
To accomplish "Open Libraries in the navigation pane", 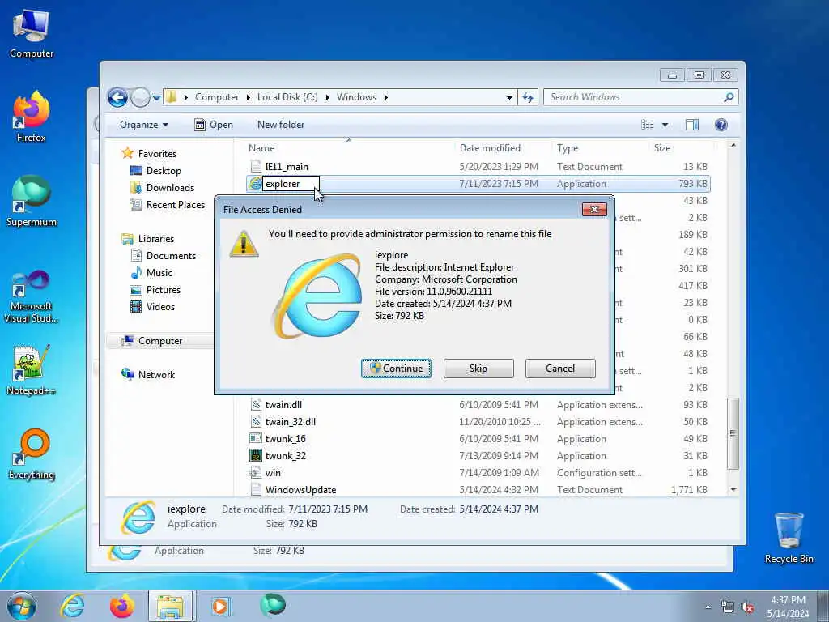I will click(x=156, y=239).
